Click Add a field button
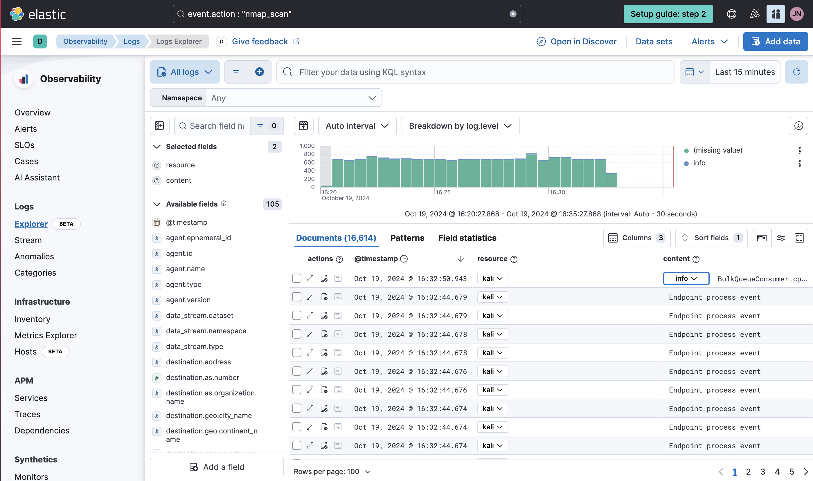The width and height of the screenshot is (813, 481). click(217, 467)
